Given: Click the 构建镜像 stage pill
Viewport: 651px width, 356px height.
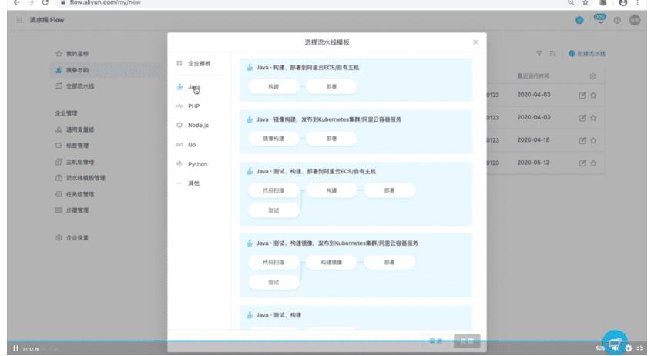Looking at the screenshot, I should coord(331,263).
